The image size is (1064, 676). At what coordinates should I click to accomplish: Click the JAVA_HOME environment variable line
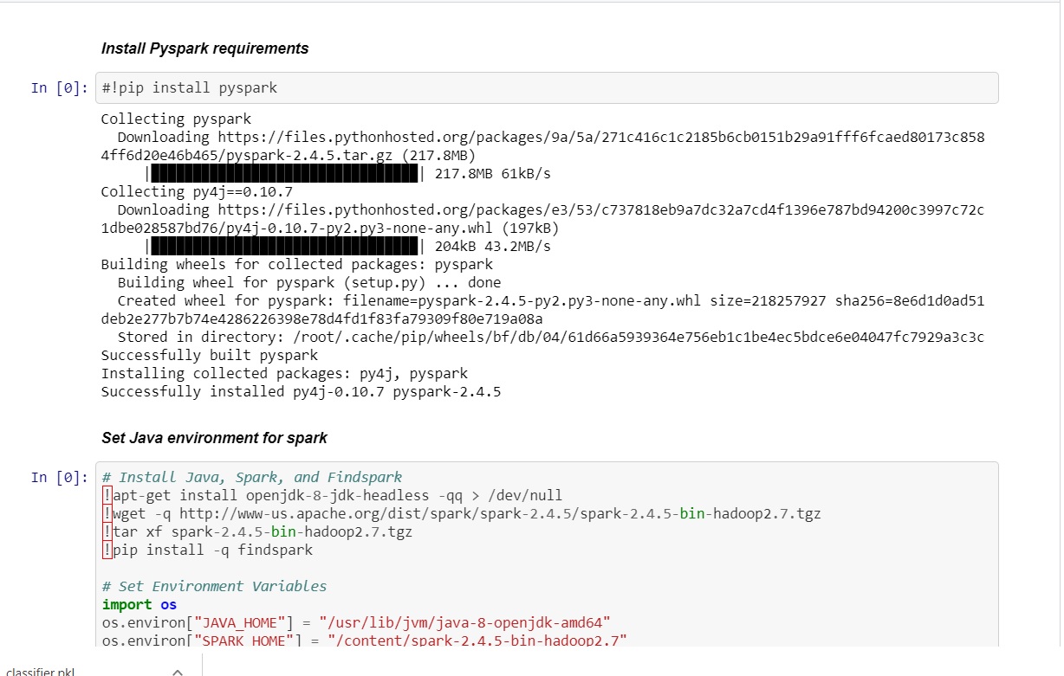tap(356, 622)
